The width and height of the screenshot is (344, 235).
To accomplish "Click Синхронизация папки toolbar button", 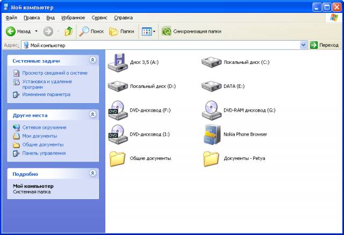I will (191, 32).
